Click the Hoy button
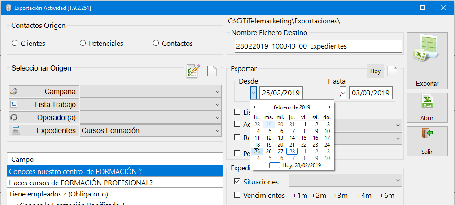The width and height of the screenshot is (455, 205). tap(375, 71)
